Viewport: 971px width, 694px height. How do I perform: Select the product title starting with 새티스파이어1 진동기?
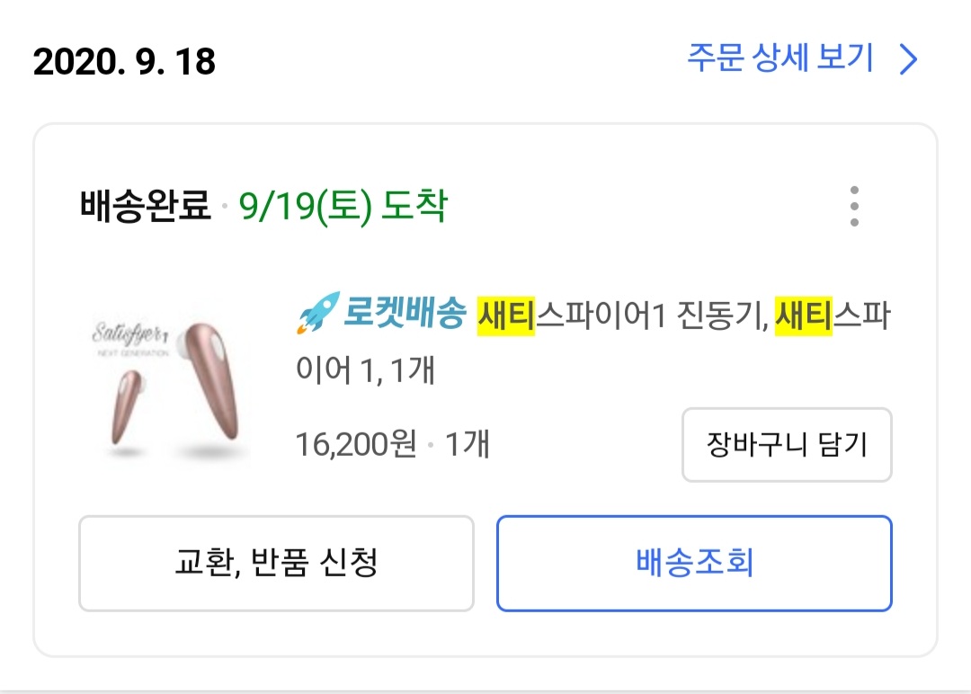[x=593, y=315]
